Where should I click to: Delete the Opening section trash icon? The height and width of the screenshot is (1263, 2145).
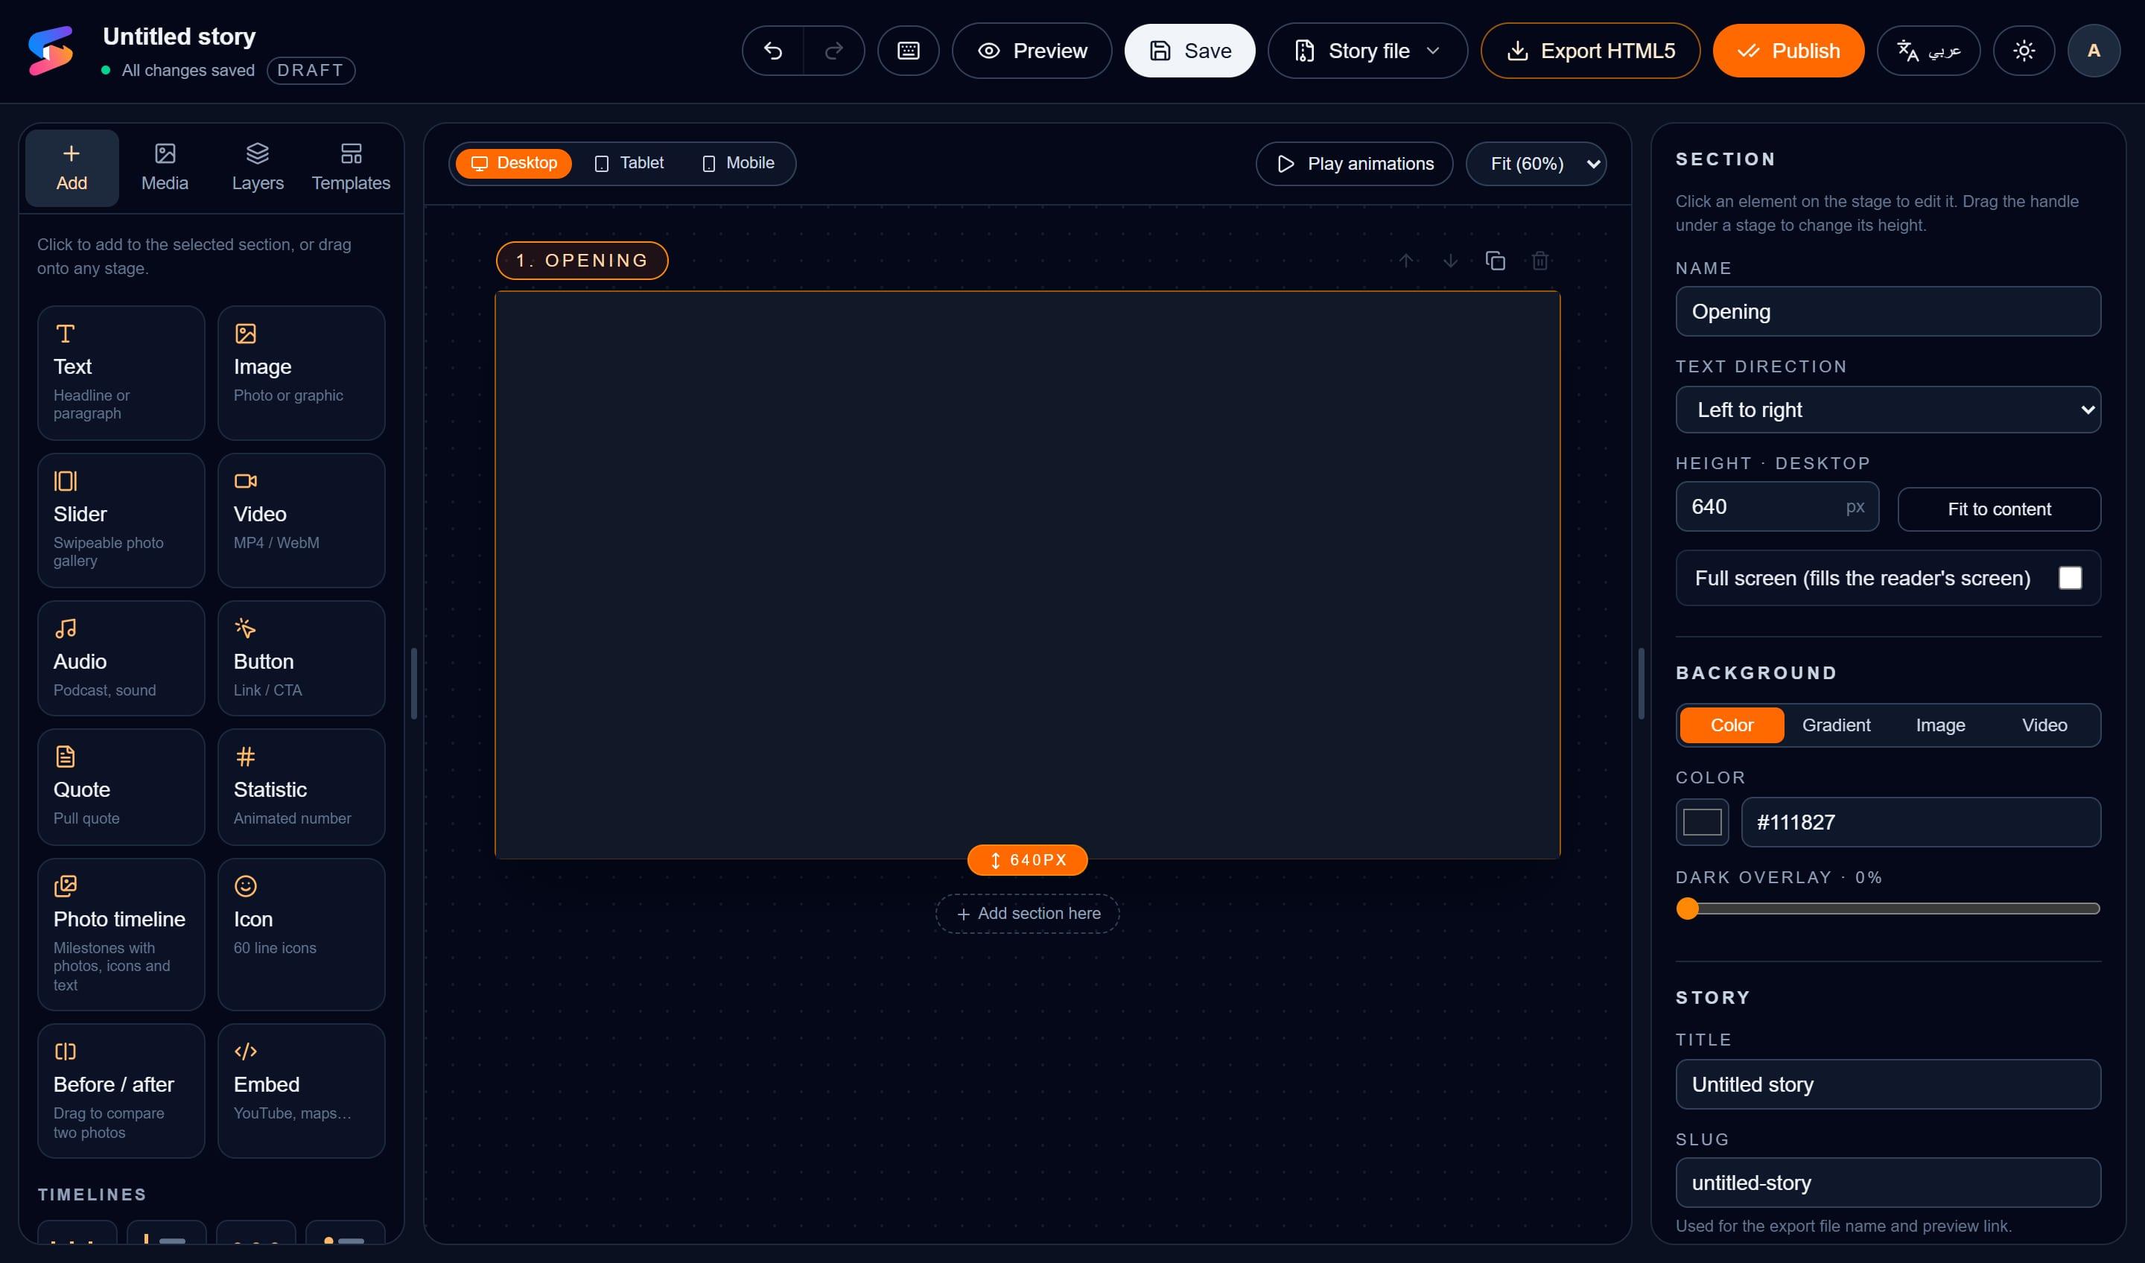tap(1539, 261)
